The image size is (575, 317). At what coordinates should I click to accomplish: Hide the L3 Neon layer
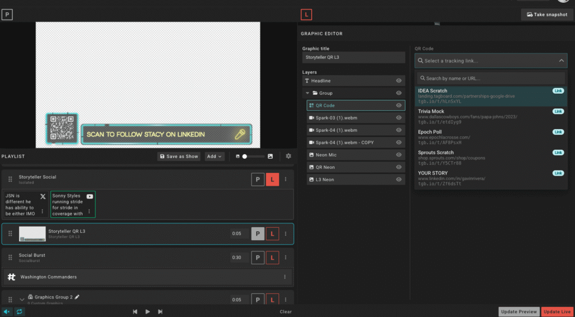point(399,180)
